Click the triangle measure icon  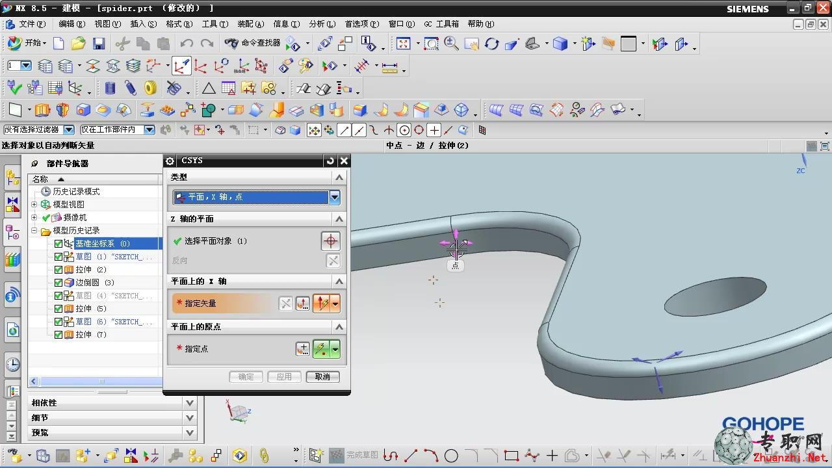(x=209, y=88)
